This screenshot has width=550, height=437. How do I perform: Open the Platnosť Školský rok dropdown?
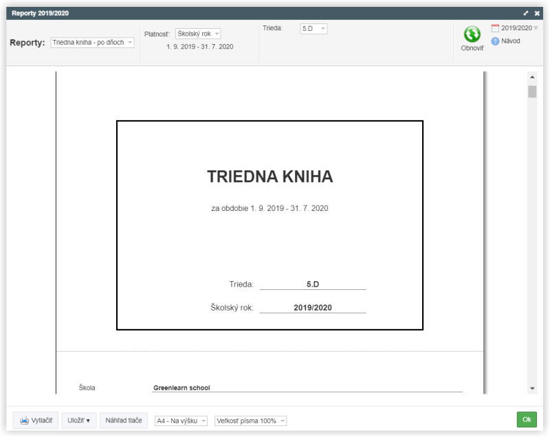point(198,34)
